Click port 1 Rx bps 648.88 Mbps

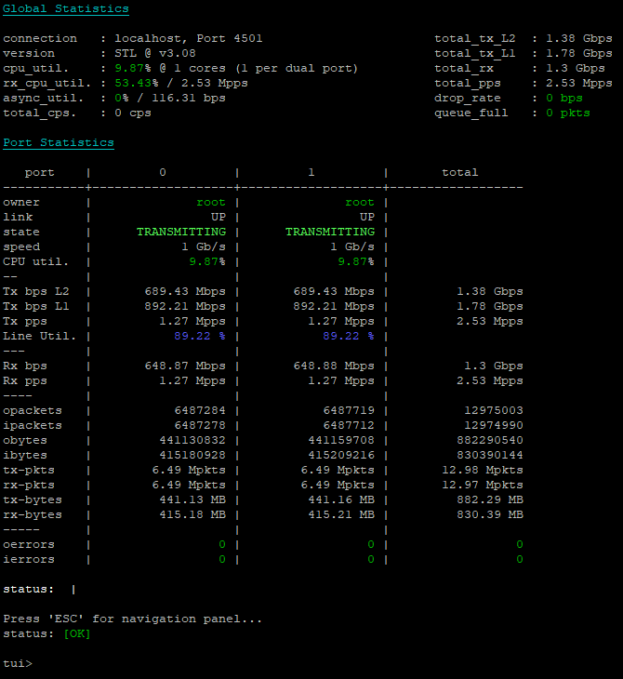pyautogui.click(x=334, y=366)
